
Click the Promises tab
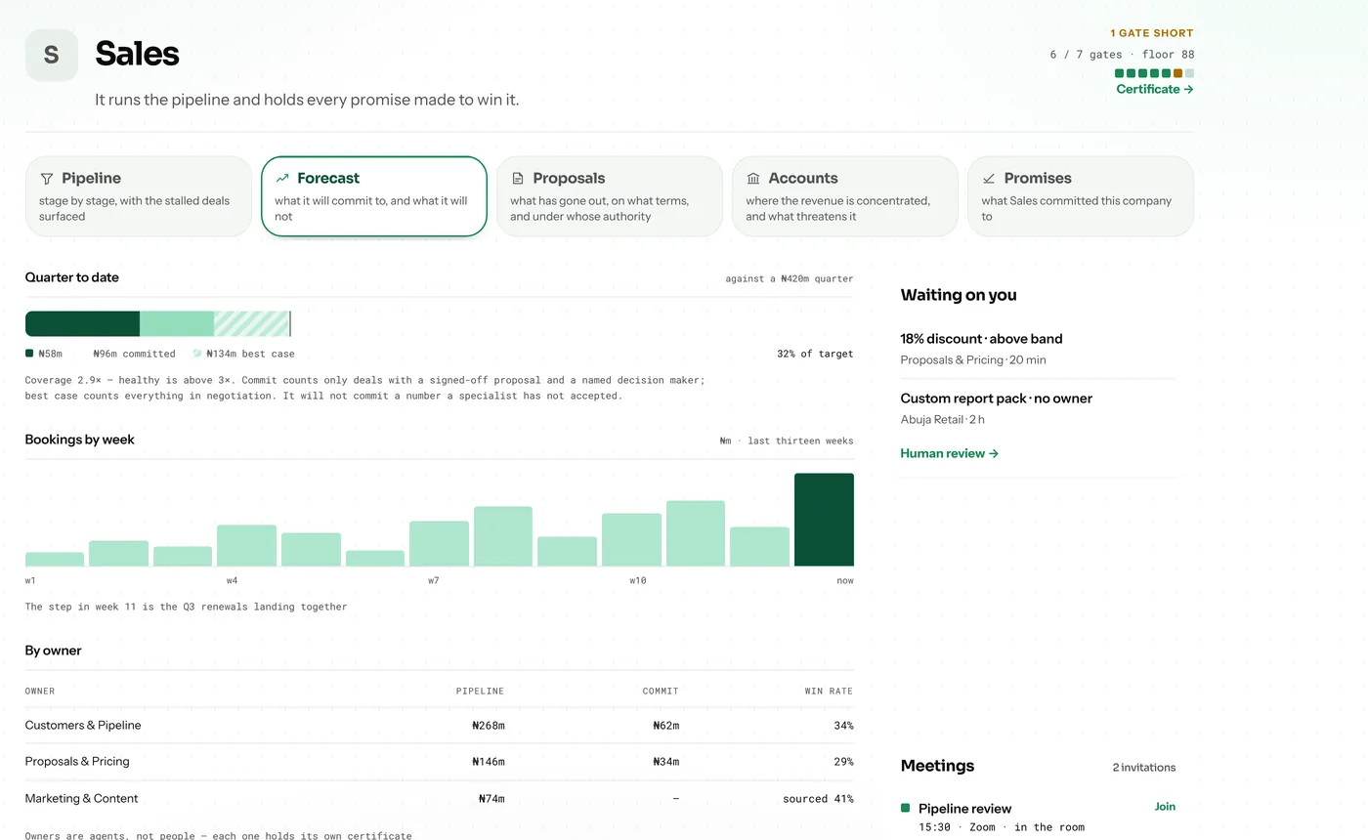point(1081,196)
